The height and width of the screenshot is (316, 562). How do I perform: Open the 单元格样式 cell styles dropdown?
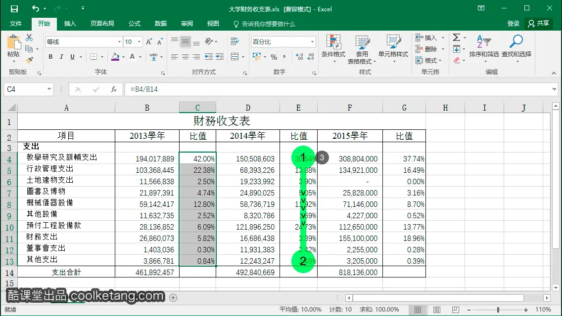click(x=393, y=49)
